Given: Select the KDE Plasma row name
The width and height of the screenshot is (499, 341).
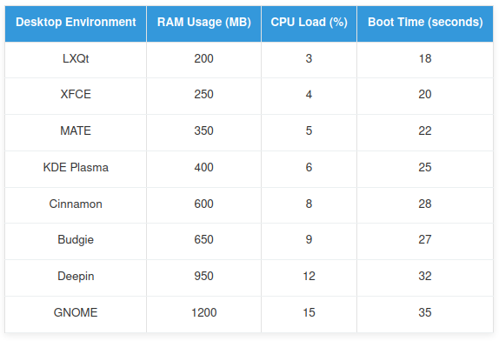Looking at the screenshot, I should coord(76,168).
